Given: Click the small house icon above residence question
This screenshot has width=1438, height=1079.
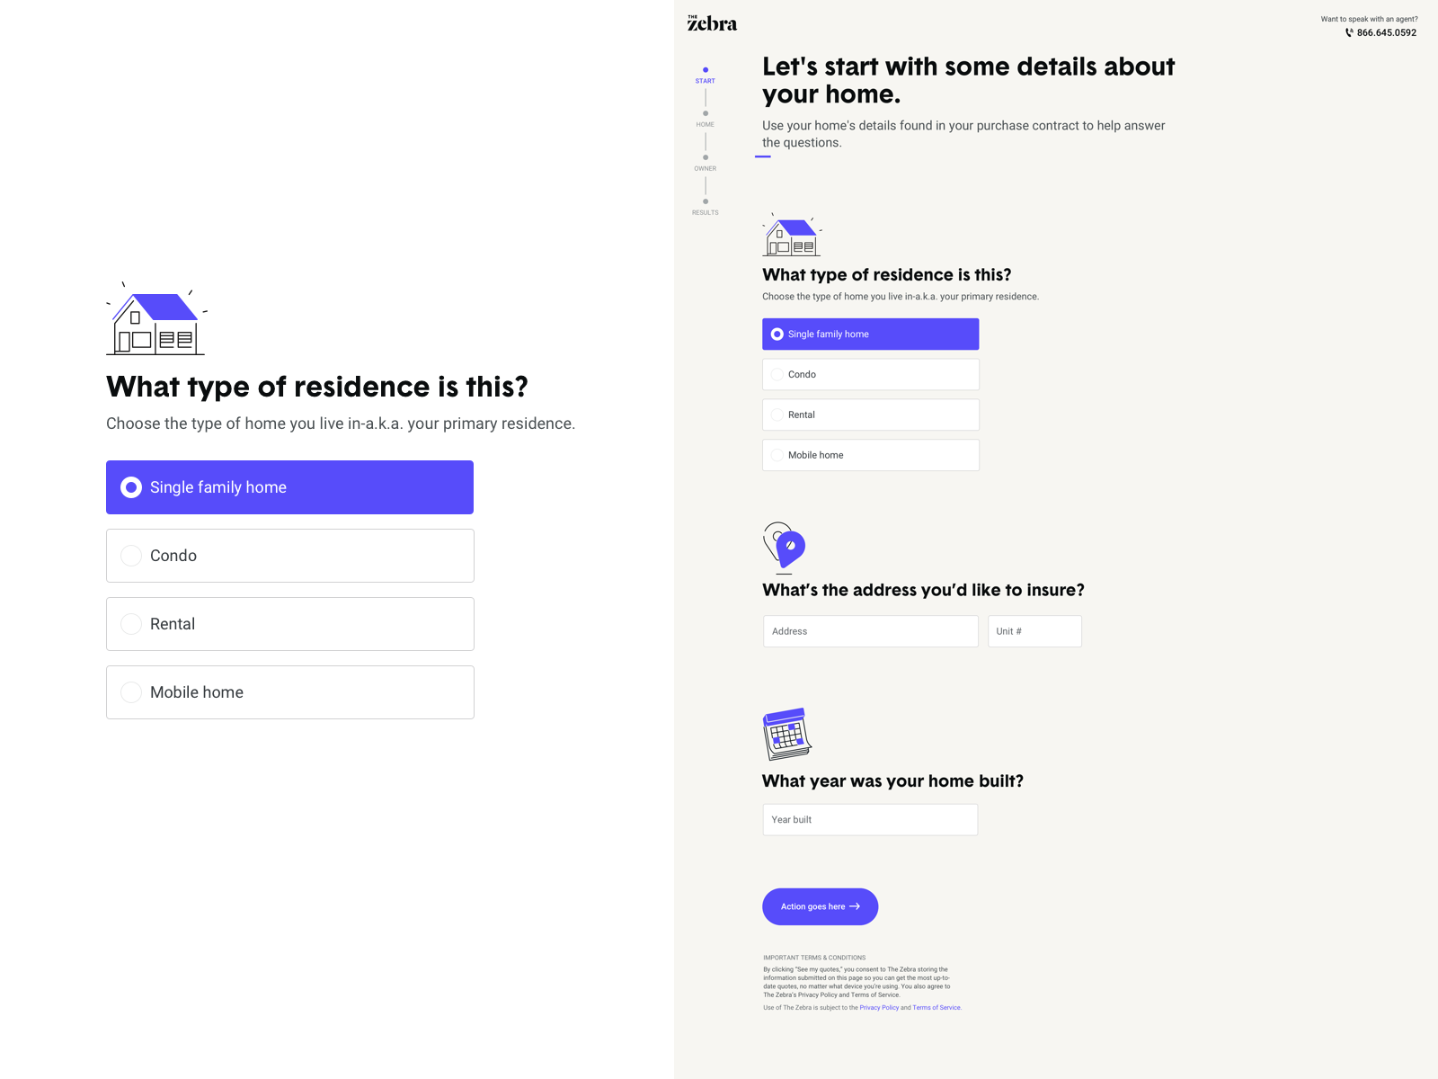Looking at the screenshot, I should pyautogui.click(x=792, y=236).
